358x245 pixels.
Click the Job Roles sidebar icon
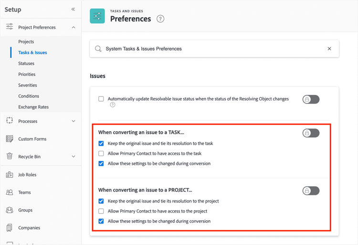pyautogui.click(x=10, y=175)
